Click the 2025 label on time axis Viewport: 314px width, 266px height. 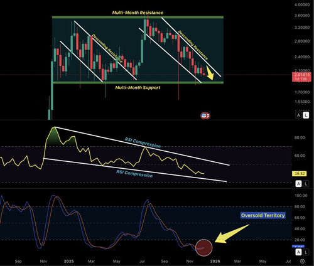[68, 261]
